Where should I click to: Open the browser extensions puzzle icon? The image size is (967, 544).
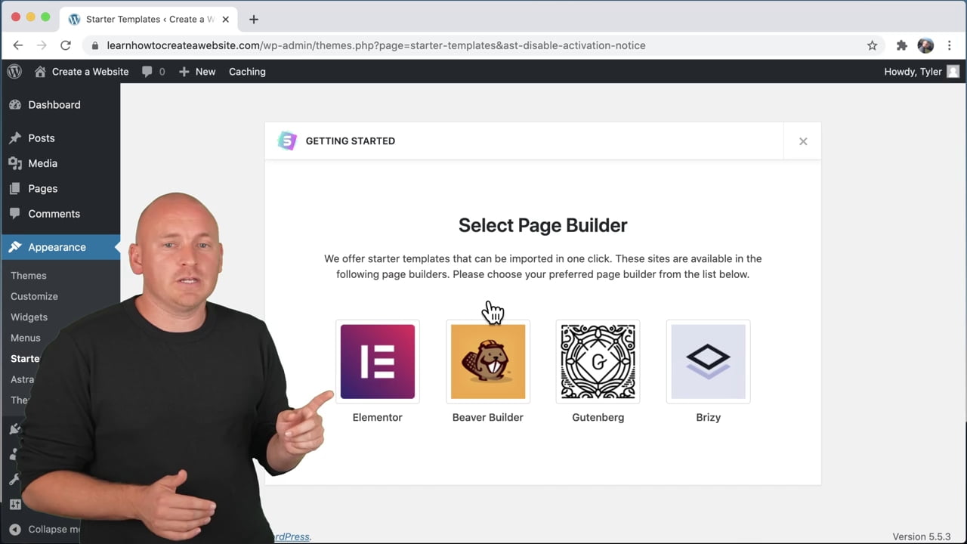pos(901,45)
